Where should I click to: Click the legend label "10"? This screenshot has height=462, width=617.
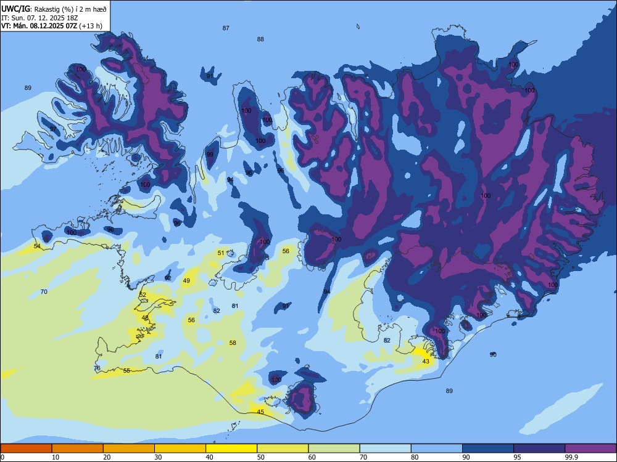pyautogui.click(x=56, y=457)
